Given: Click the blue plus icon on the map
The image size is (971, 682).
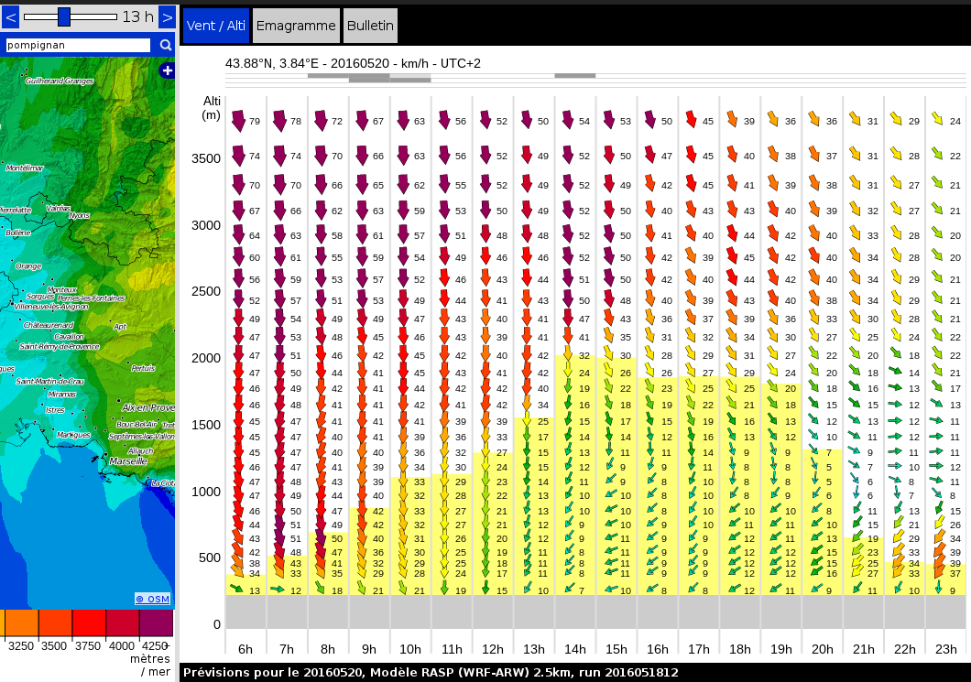Looking at the screenshot, I should point(167,70).
